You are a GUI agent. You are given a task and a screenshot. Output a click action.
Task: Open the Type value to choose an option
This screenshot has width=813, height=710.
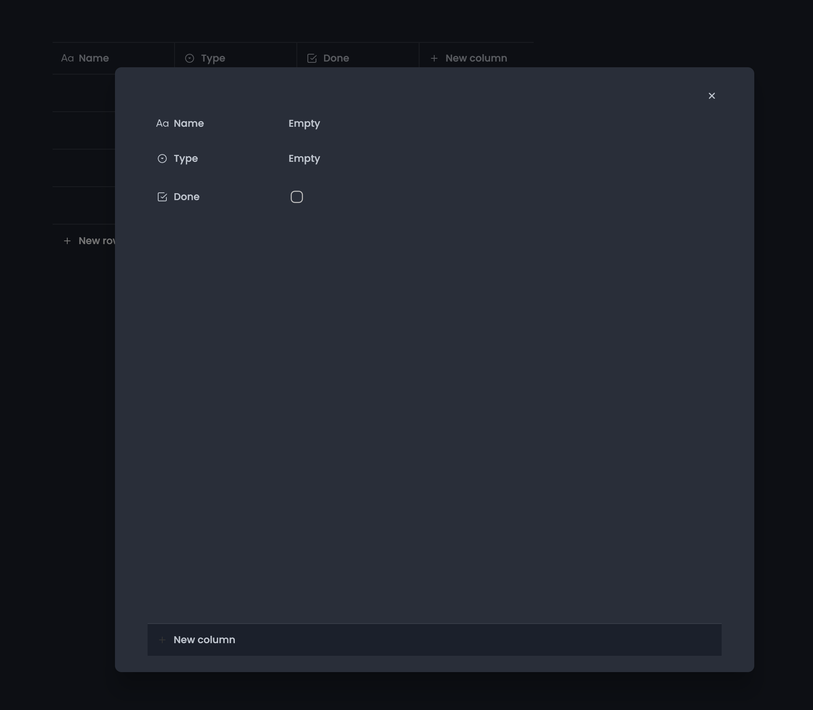pos(304,158)
